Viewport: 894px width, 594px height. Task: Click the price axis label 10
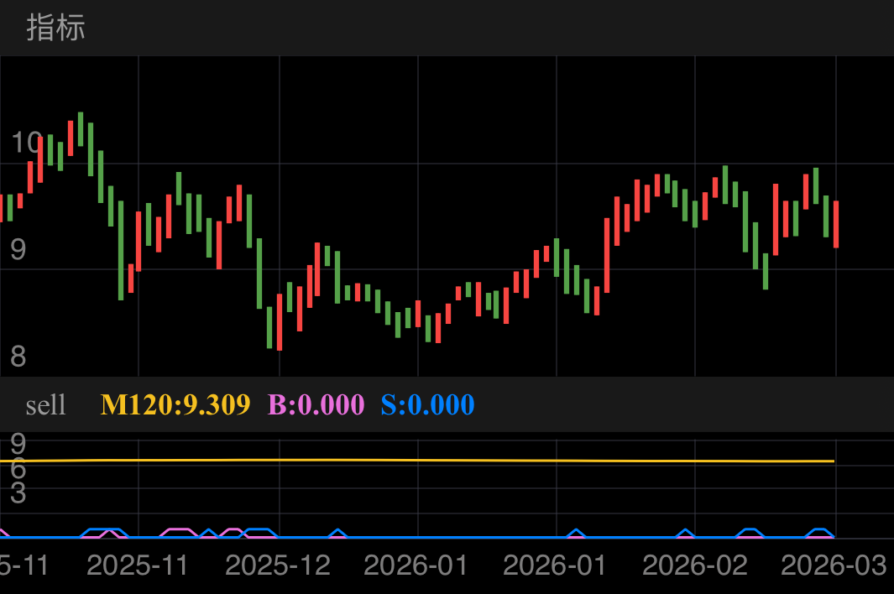[26, 143]
